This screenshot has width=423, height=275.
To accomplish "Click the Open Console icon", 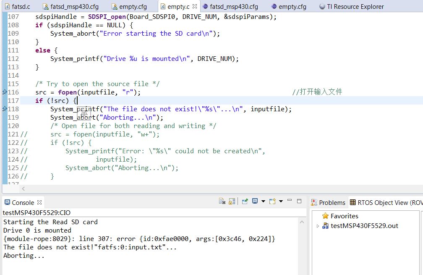I will 272,202.
